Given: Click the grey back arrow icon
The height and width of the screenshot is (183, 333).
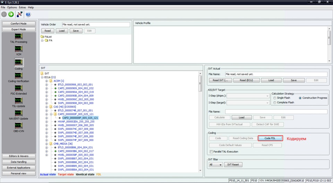Looking at the screenshot, I should (x=4, y=14).
